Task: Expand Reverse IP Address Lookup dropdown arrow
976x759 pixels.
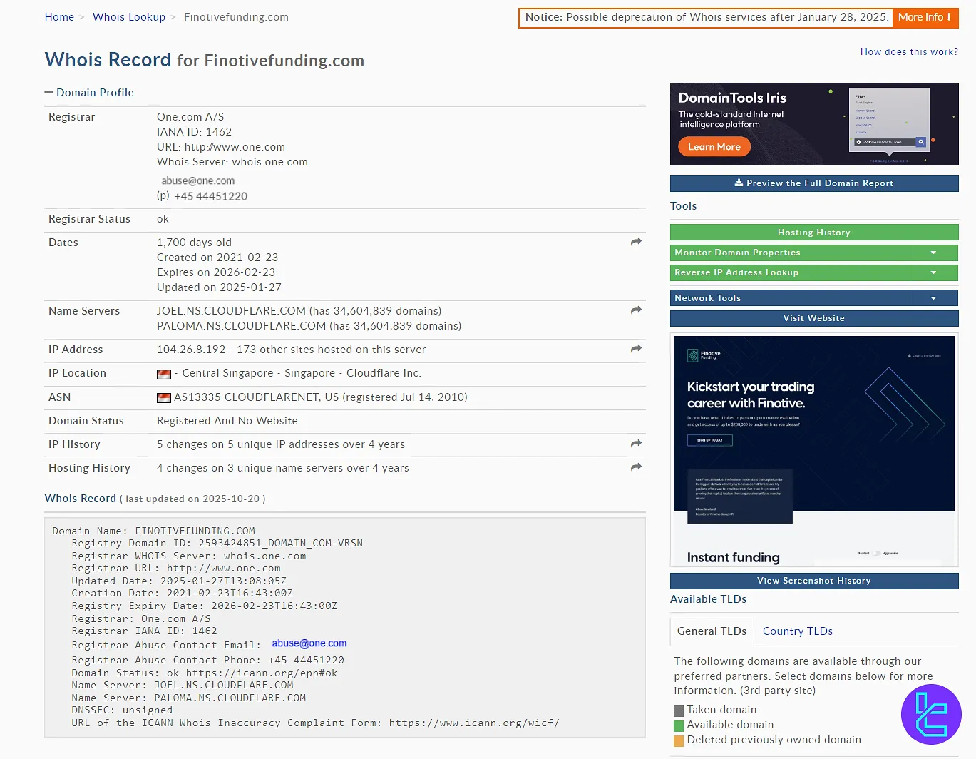Action: (x=933, y=272)
